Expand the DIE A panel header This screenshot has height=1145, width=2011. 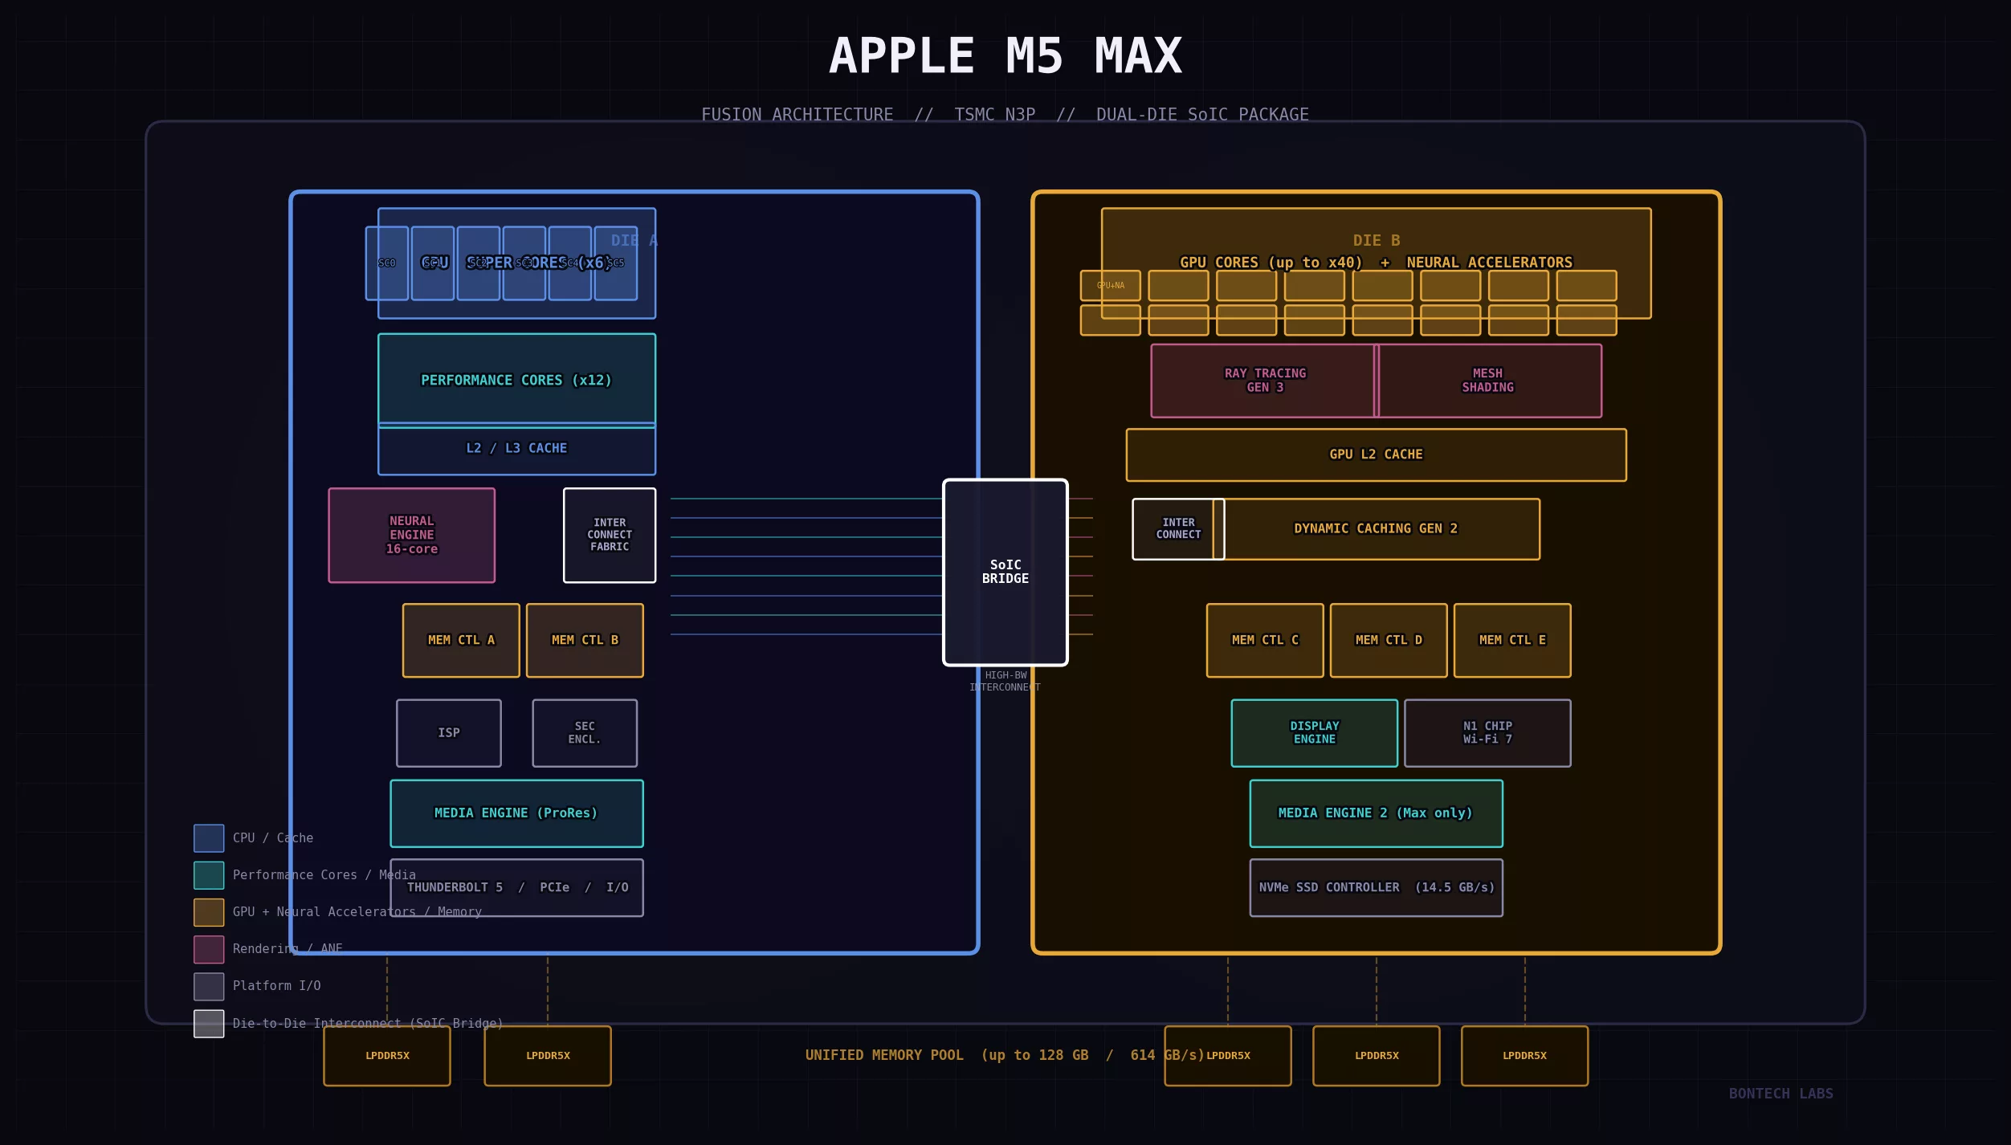tap(633, 240)
